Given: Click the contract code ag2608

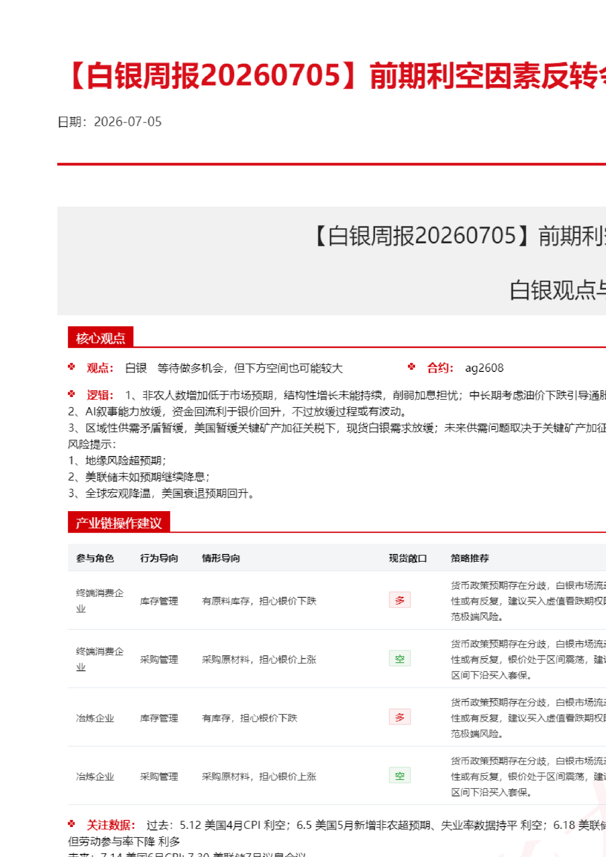Looking at the screenshot, I should tap(484, 368).
